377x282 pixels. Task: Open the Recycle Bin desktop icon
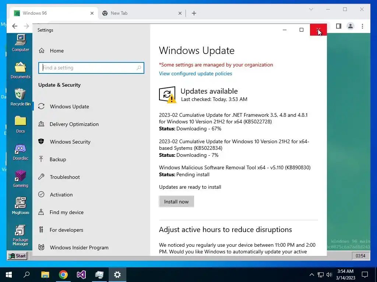21,97
